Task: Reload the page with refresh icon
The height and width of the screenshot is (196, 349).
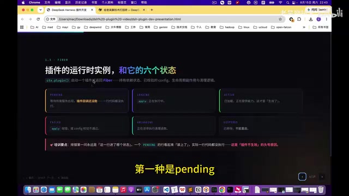Action: [x=38, y=19]
